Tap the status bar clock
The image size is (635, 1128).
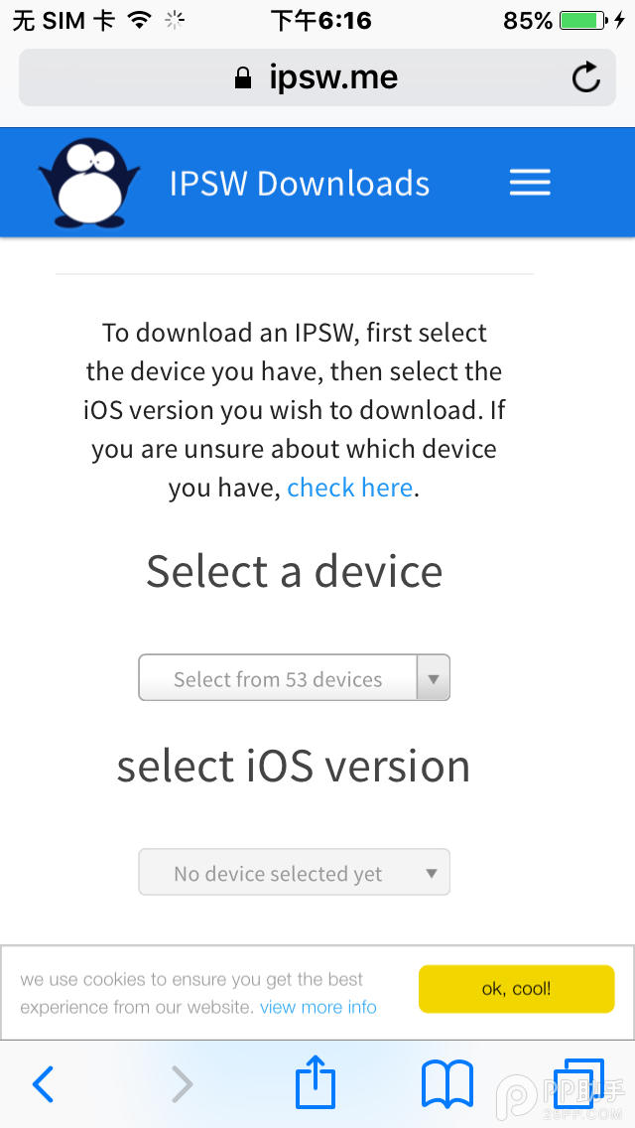coord(320,21)
